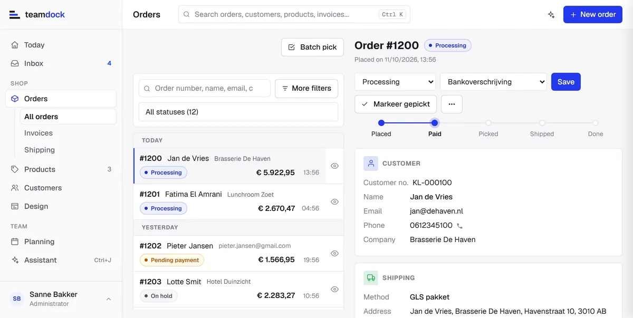Viewport: 633px width, 318px height.
Task: Open the Bankoverschrijving payment method dropdown
Action: (x=494, y=82)
